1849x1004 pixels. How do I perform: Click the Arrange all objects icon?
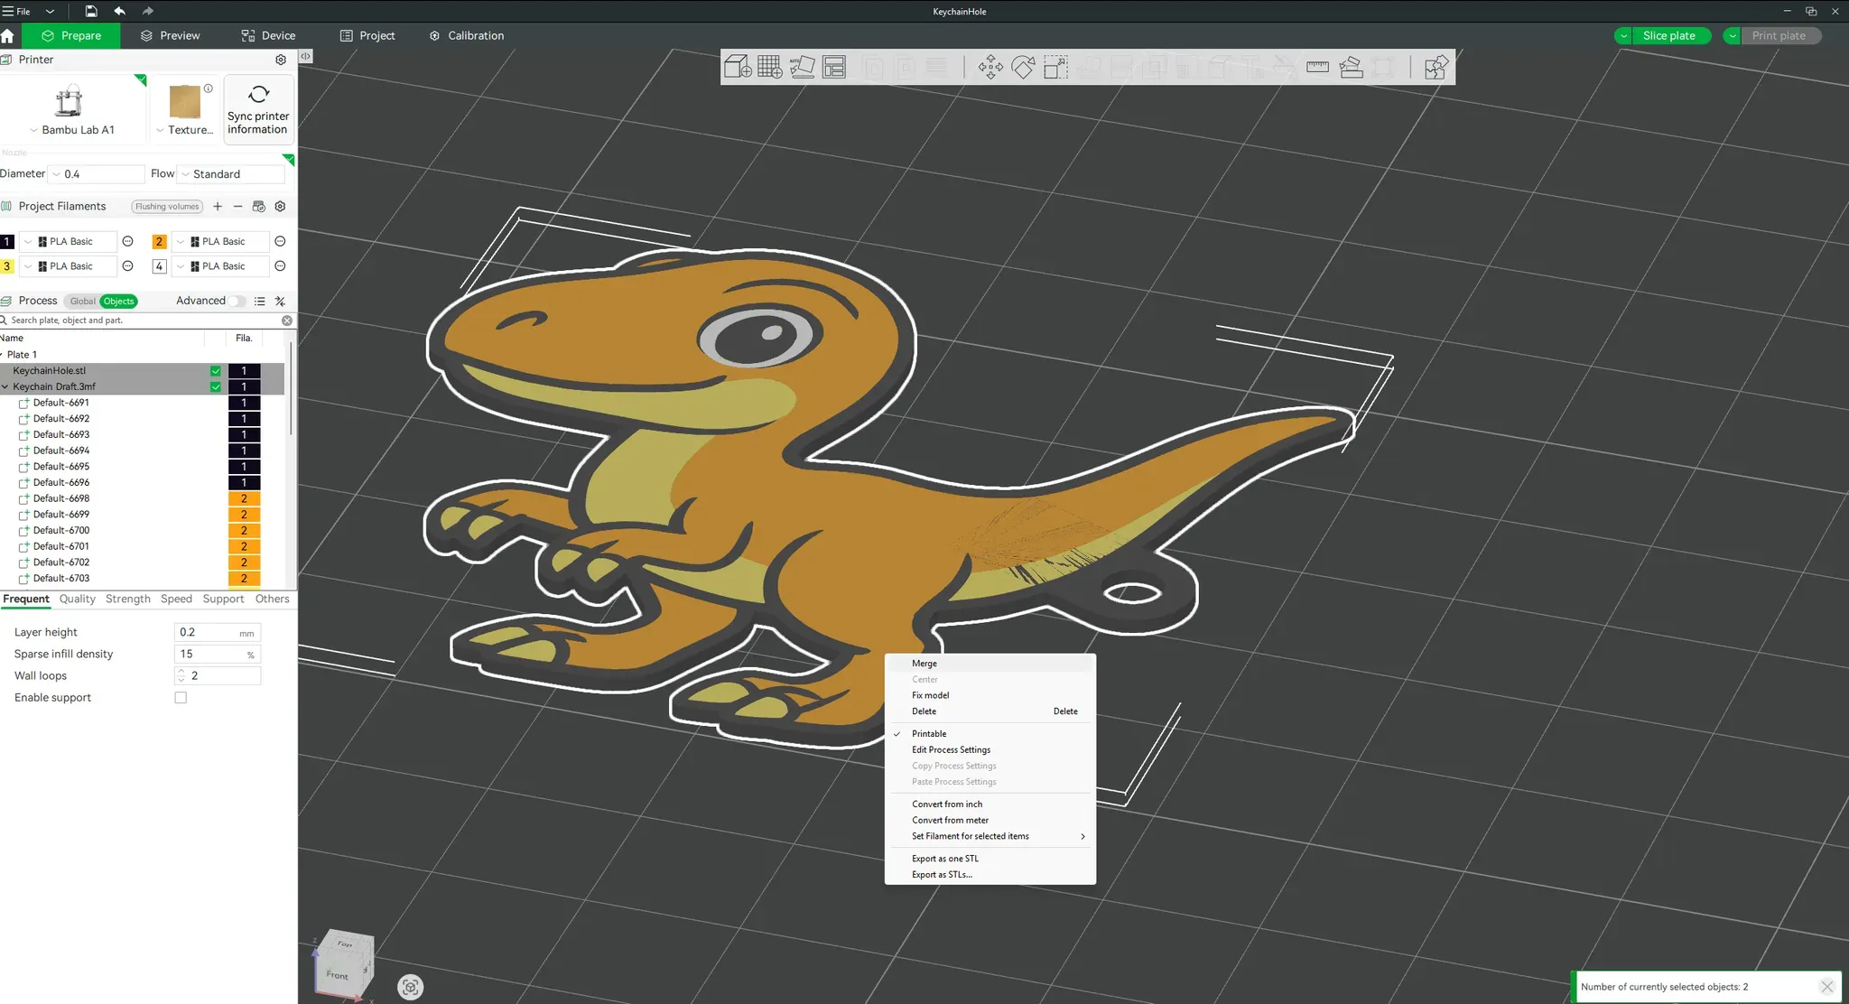(x=834, y=67)
